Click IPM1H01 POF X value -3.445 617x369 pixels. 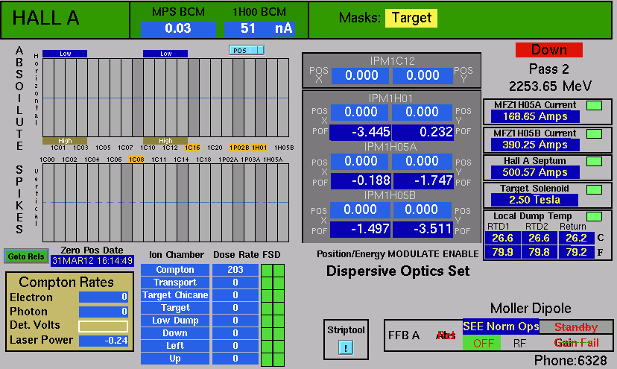360,132
